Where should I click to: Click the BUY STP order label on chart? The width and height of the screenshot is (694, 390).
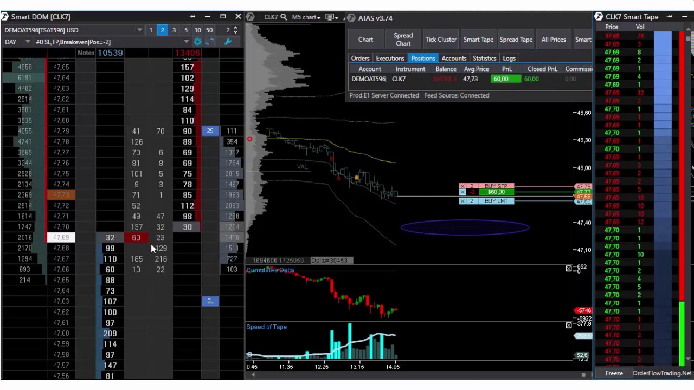pyautogui.click(x=496, y=186)
